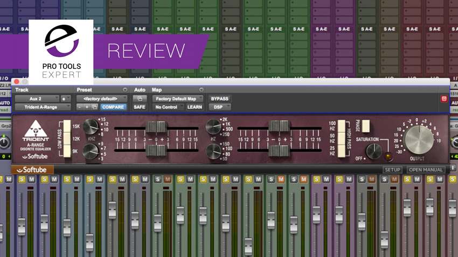The image size is (458, 257).
Task: Select the next preset with plus
Action: click(87, 107)
